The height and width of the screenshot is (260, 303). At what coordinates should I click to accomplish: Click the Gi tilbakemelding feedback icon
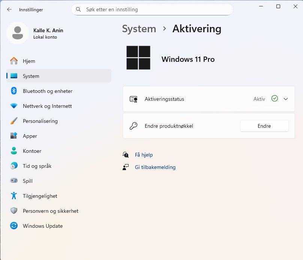[126, 167]
